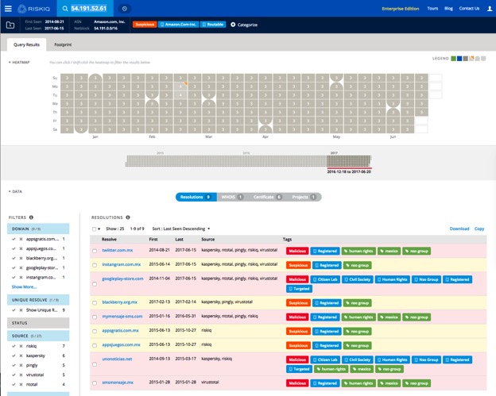Check the mymensaje-sms.com row checkbox
Screen dimensions: 496x396
95,317
